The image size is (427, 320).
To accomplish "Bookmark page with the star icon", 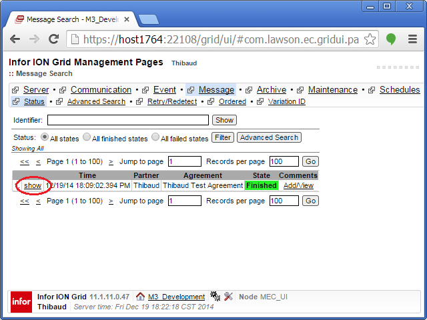I will tap(370, 39).
